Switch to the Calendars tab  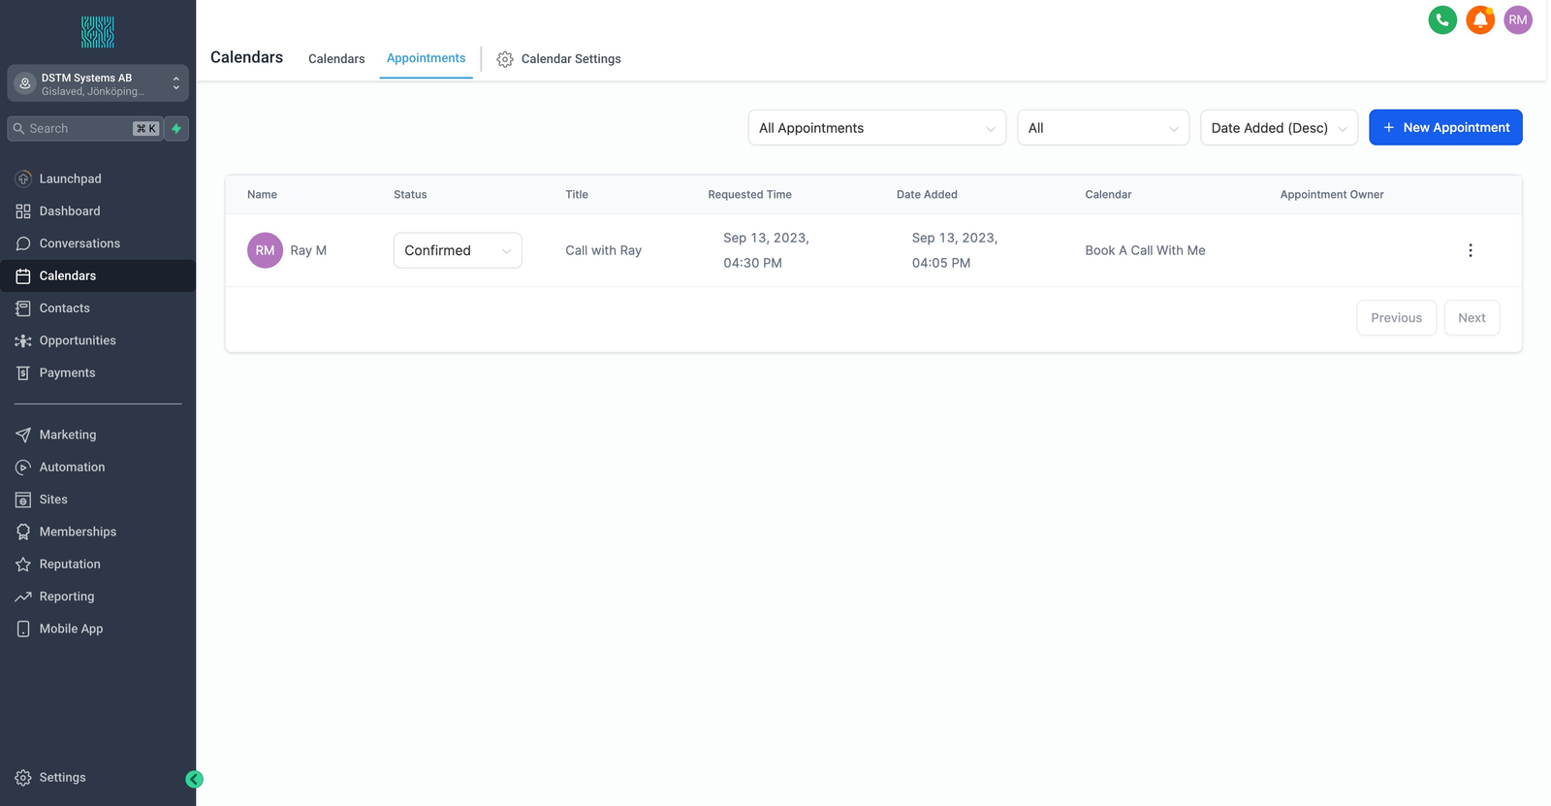[336, 59]
